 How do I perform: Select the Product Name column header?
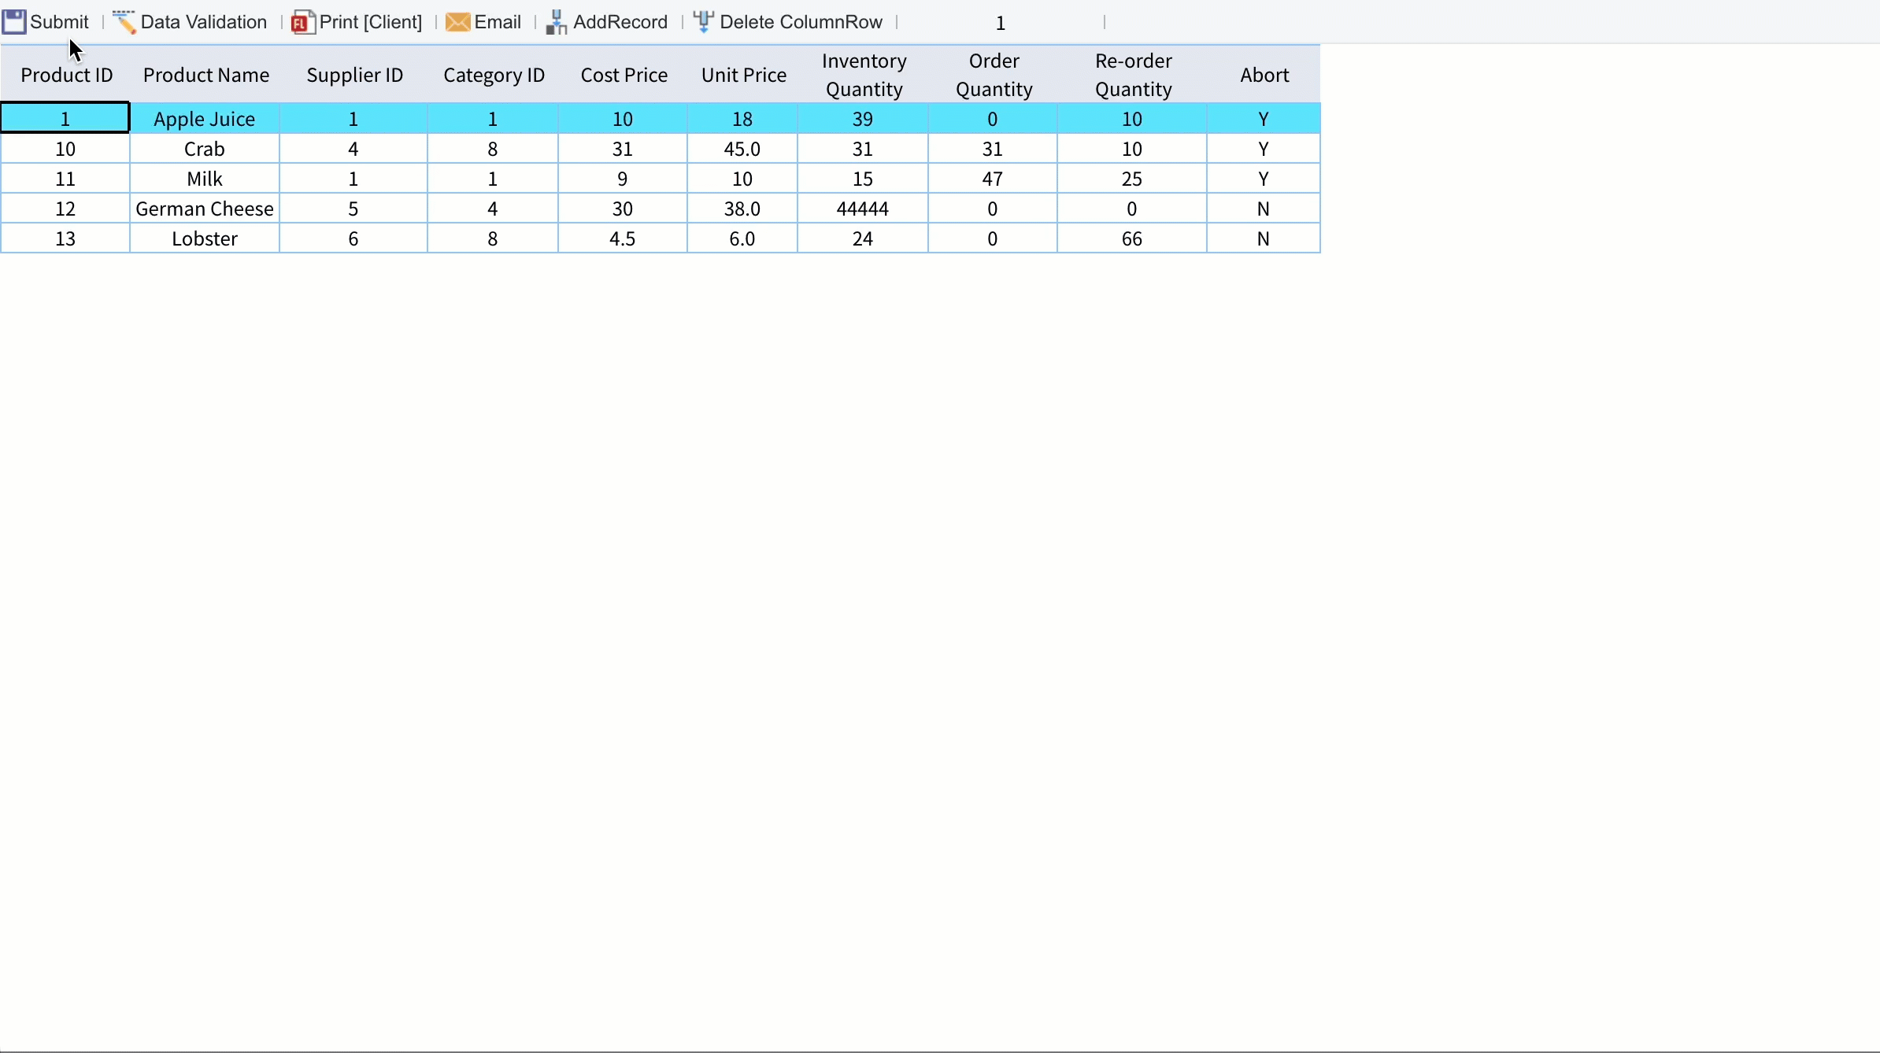click(205, 75)
